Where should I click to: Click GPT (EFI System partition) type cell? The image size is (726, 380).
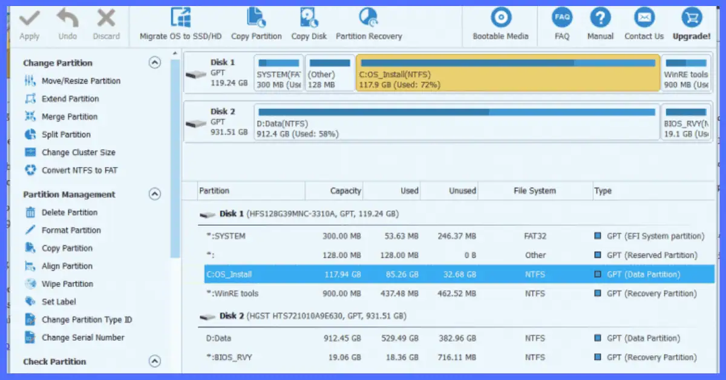650,236
